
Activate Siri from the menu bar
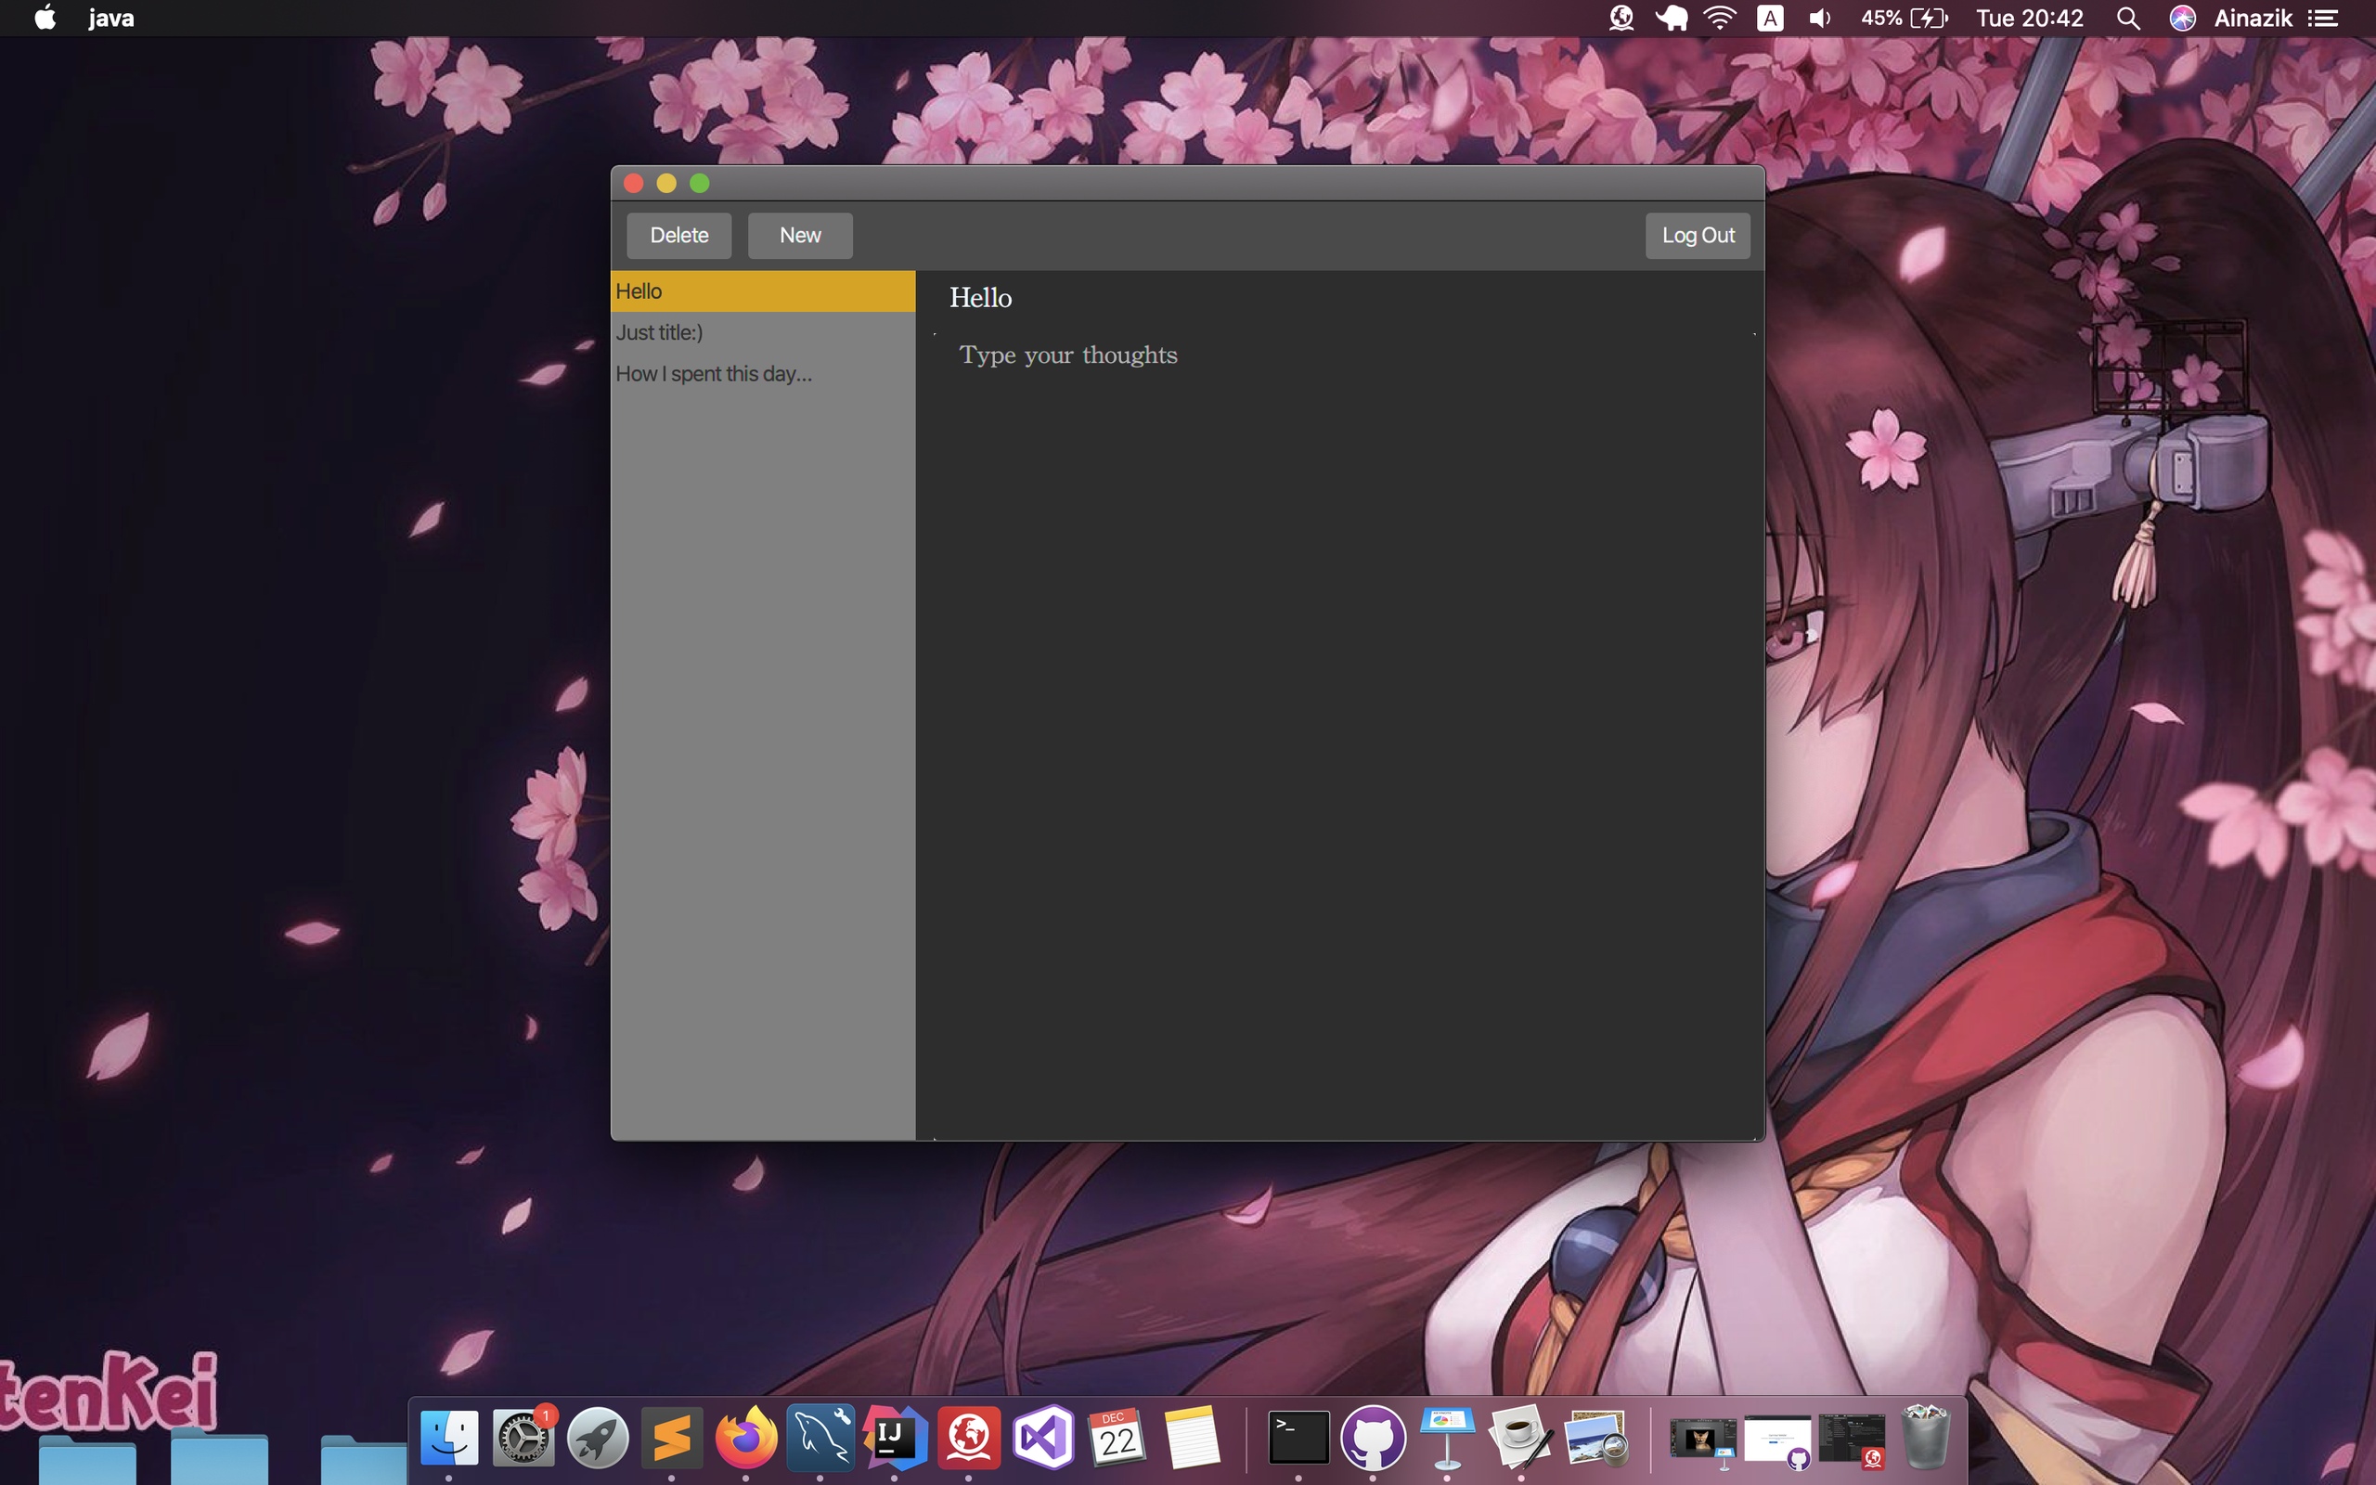(2182, 18)
